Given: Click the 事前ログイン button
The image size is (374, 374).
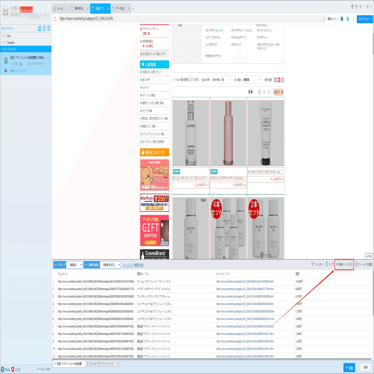Looking at the screenshot, I should point(333,19).
